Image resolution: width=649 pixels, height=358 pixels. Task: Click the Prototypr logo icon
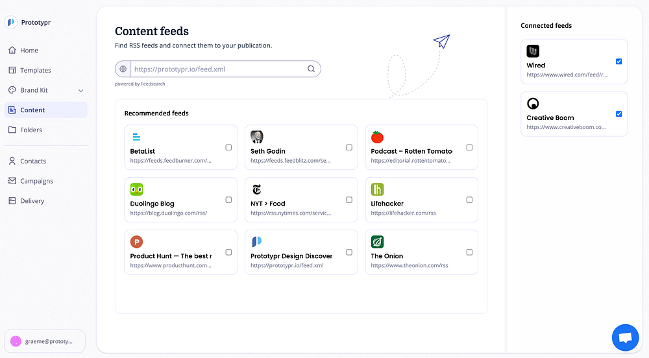coord(11,22)
